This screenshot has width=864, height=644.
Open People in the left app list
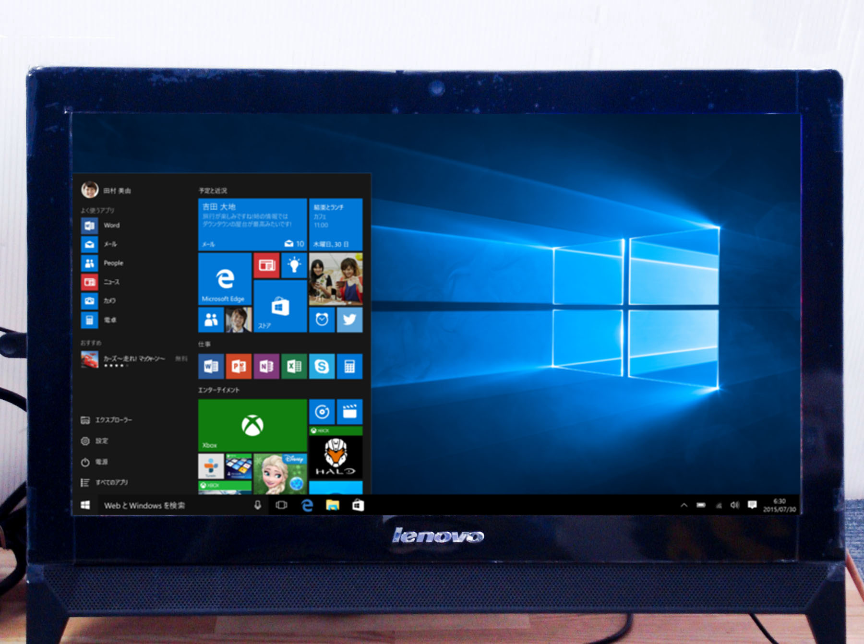[103, 263]
